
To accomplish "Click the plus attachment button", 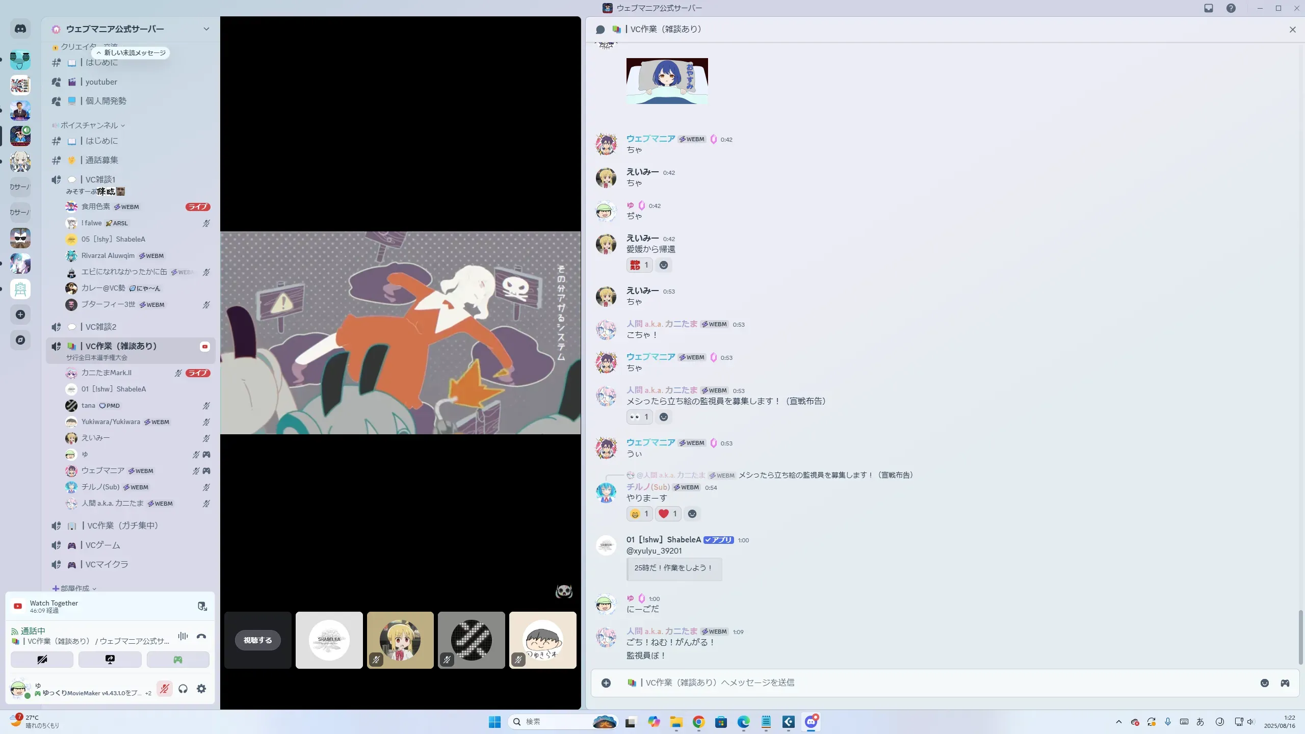I will point(606,683).
